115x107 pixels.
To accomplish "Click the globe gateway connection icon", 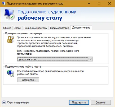I will [11, 73].
